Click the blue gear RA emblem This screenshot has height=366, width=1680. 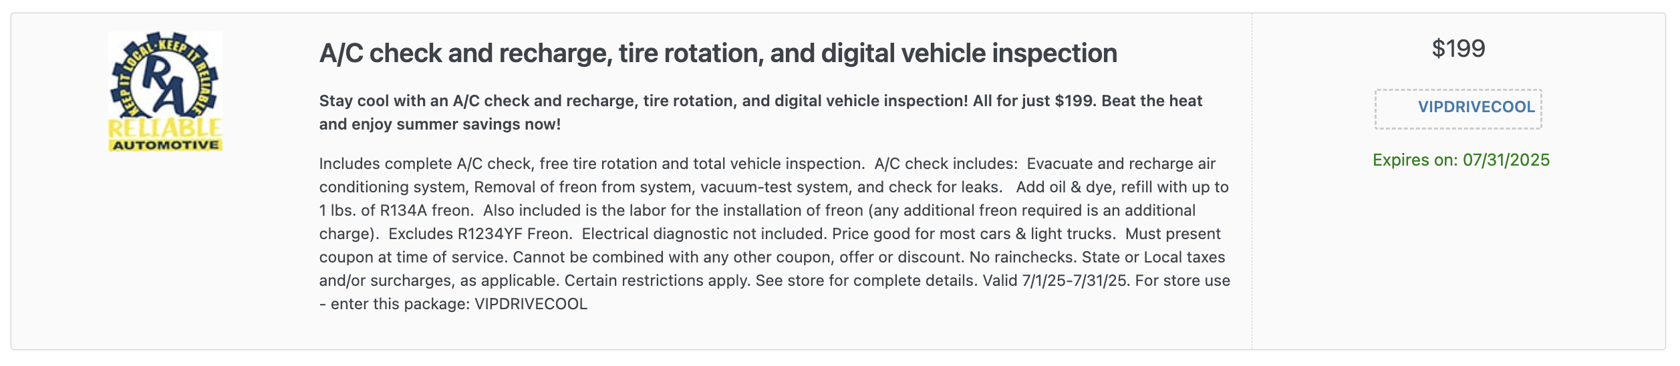tap(165, 75)
